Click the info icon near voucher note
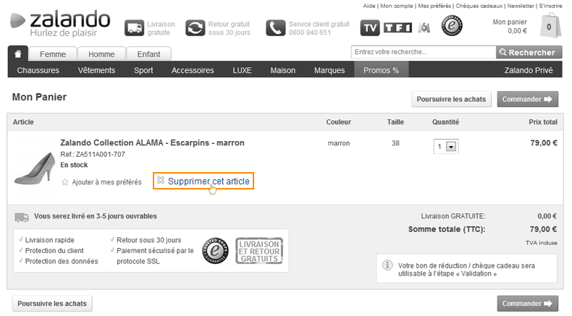This screenshot has height=316, width=572. click(387, 265)
